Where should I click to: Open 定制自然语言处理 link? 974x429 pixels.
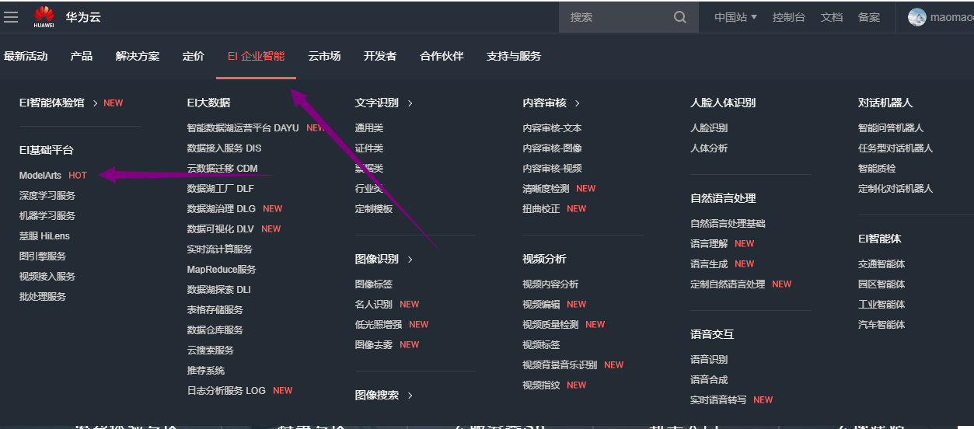pyautogui.click(x=728, y=284)
